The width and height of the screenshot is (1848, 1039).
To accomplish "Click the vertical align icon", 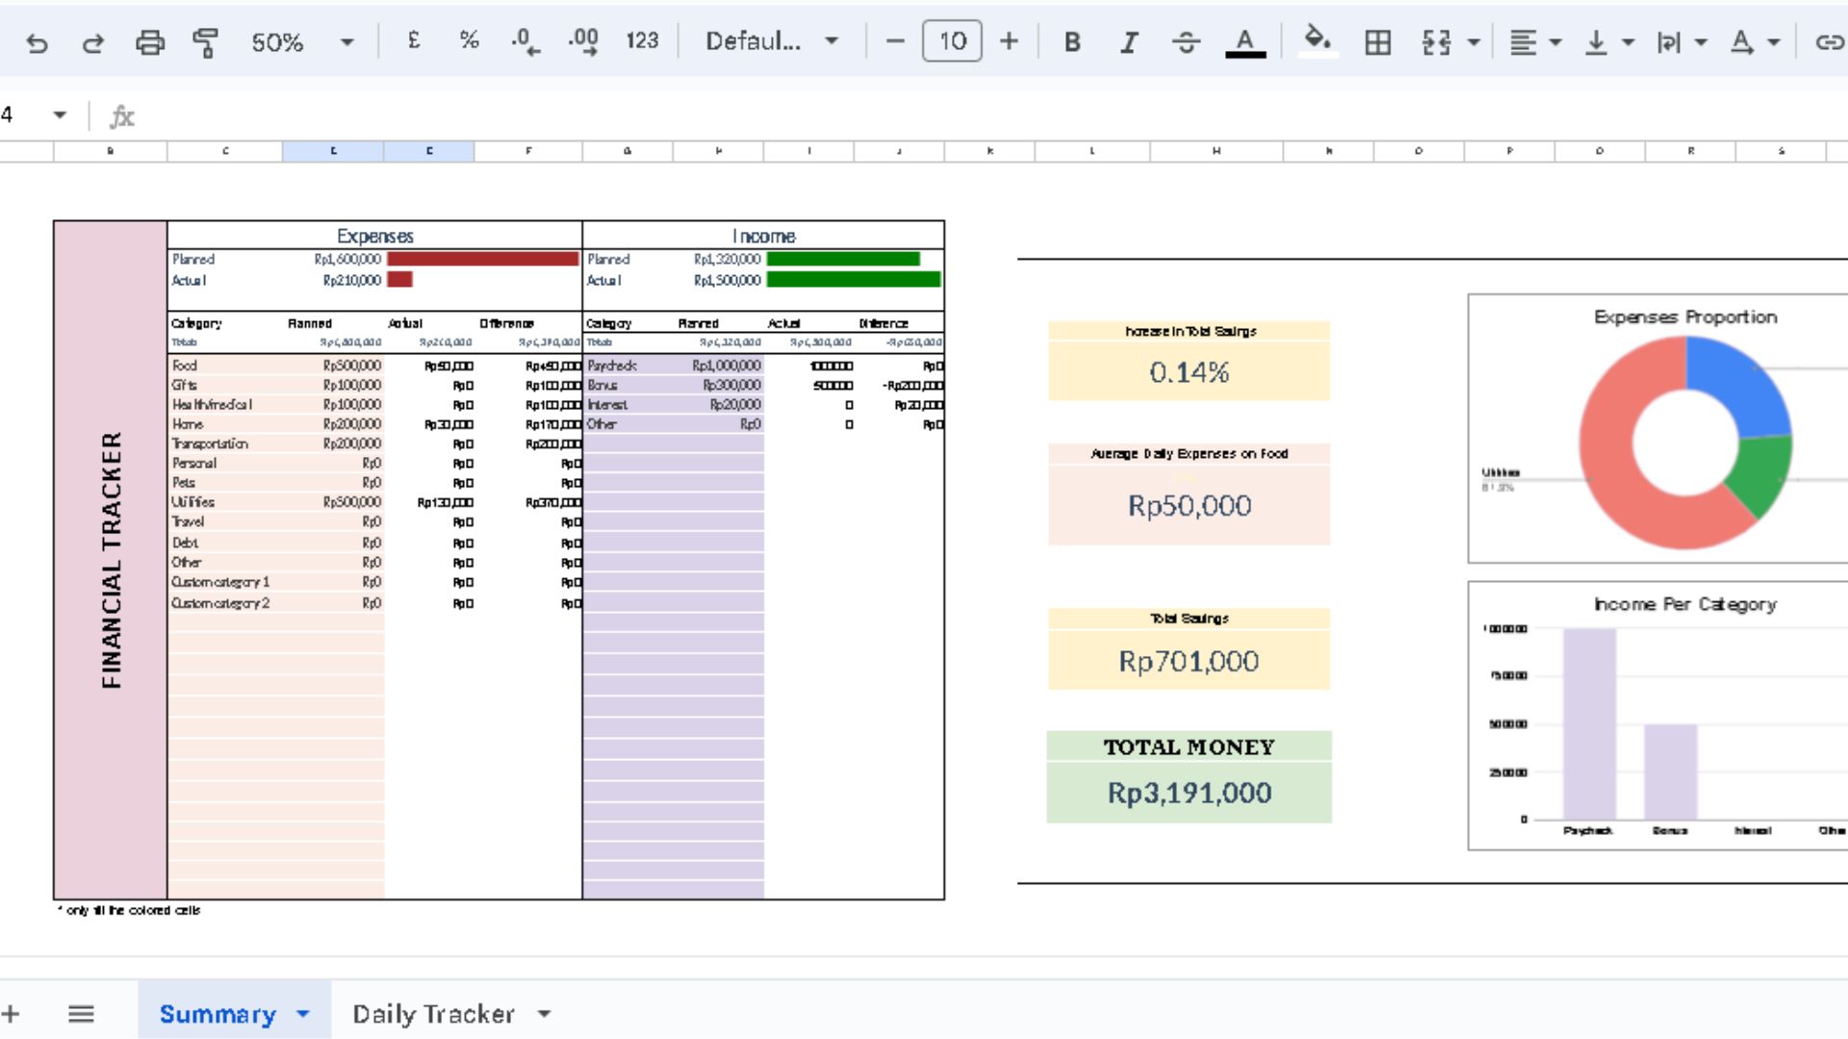I will click(x=1596, y=42).
